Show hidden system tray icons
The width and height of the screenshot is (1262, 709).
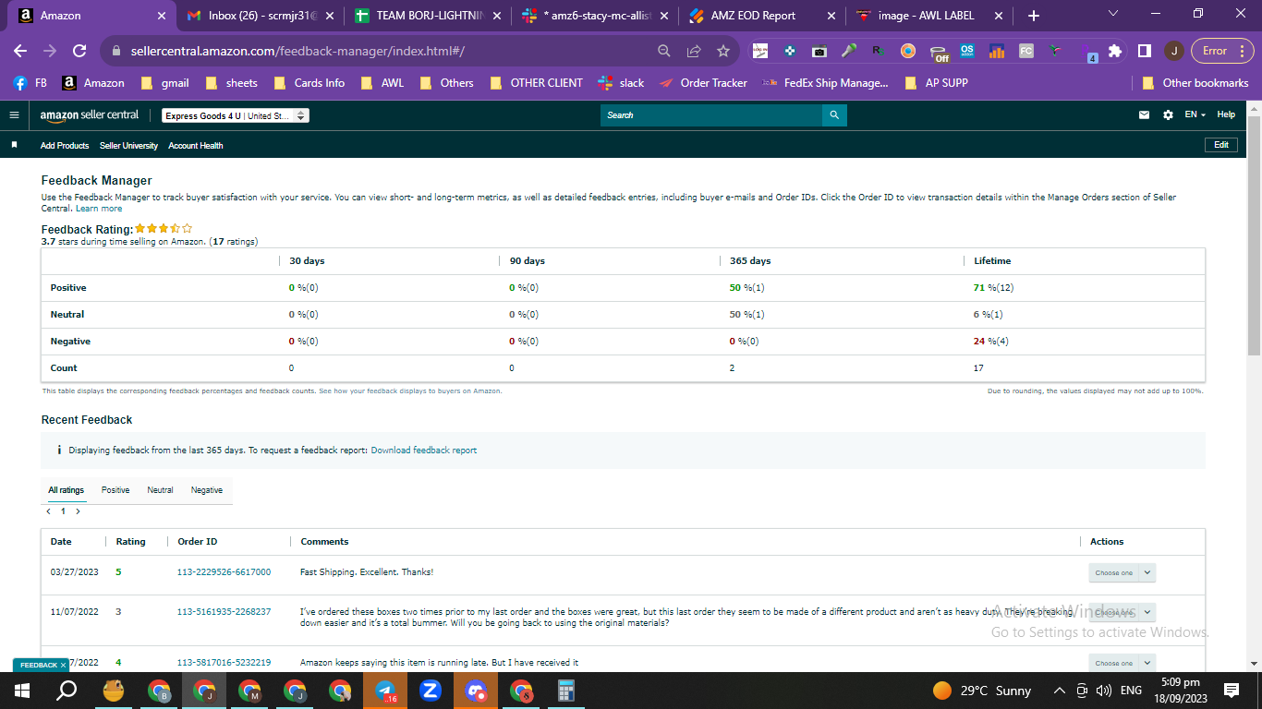[1059, 691]
